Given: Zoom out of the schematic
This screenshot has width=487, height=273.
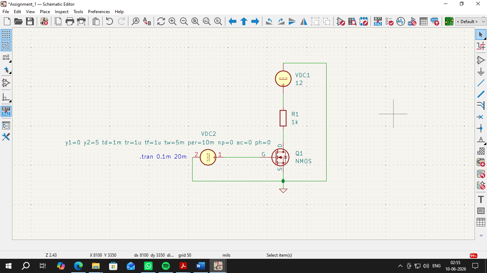Looking at the screenshot, I should (x=184, y=21).
